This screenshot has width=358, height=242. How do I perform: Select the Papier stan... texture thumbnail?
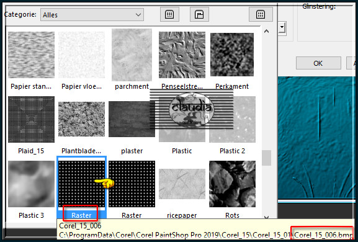click(31, 55)
